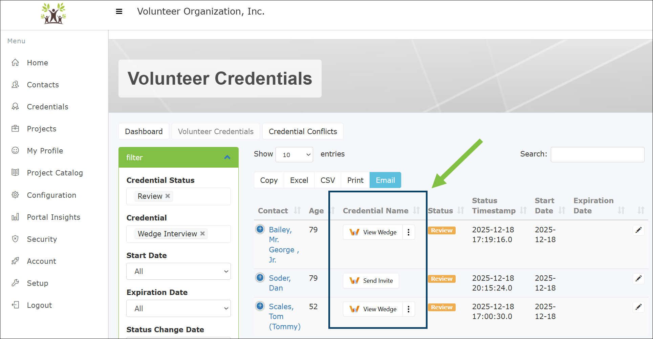Image resolution: width=653 pixels, height=339 pixels.
Task: Open the Credential Conflicts tab
Action: 303,131
